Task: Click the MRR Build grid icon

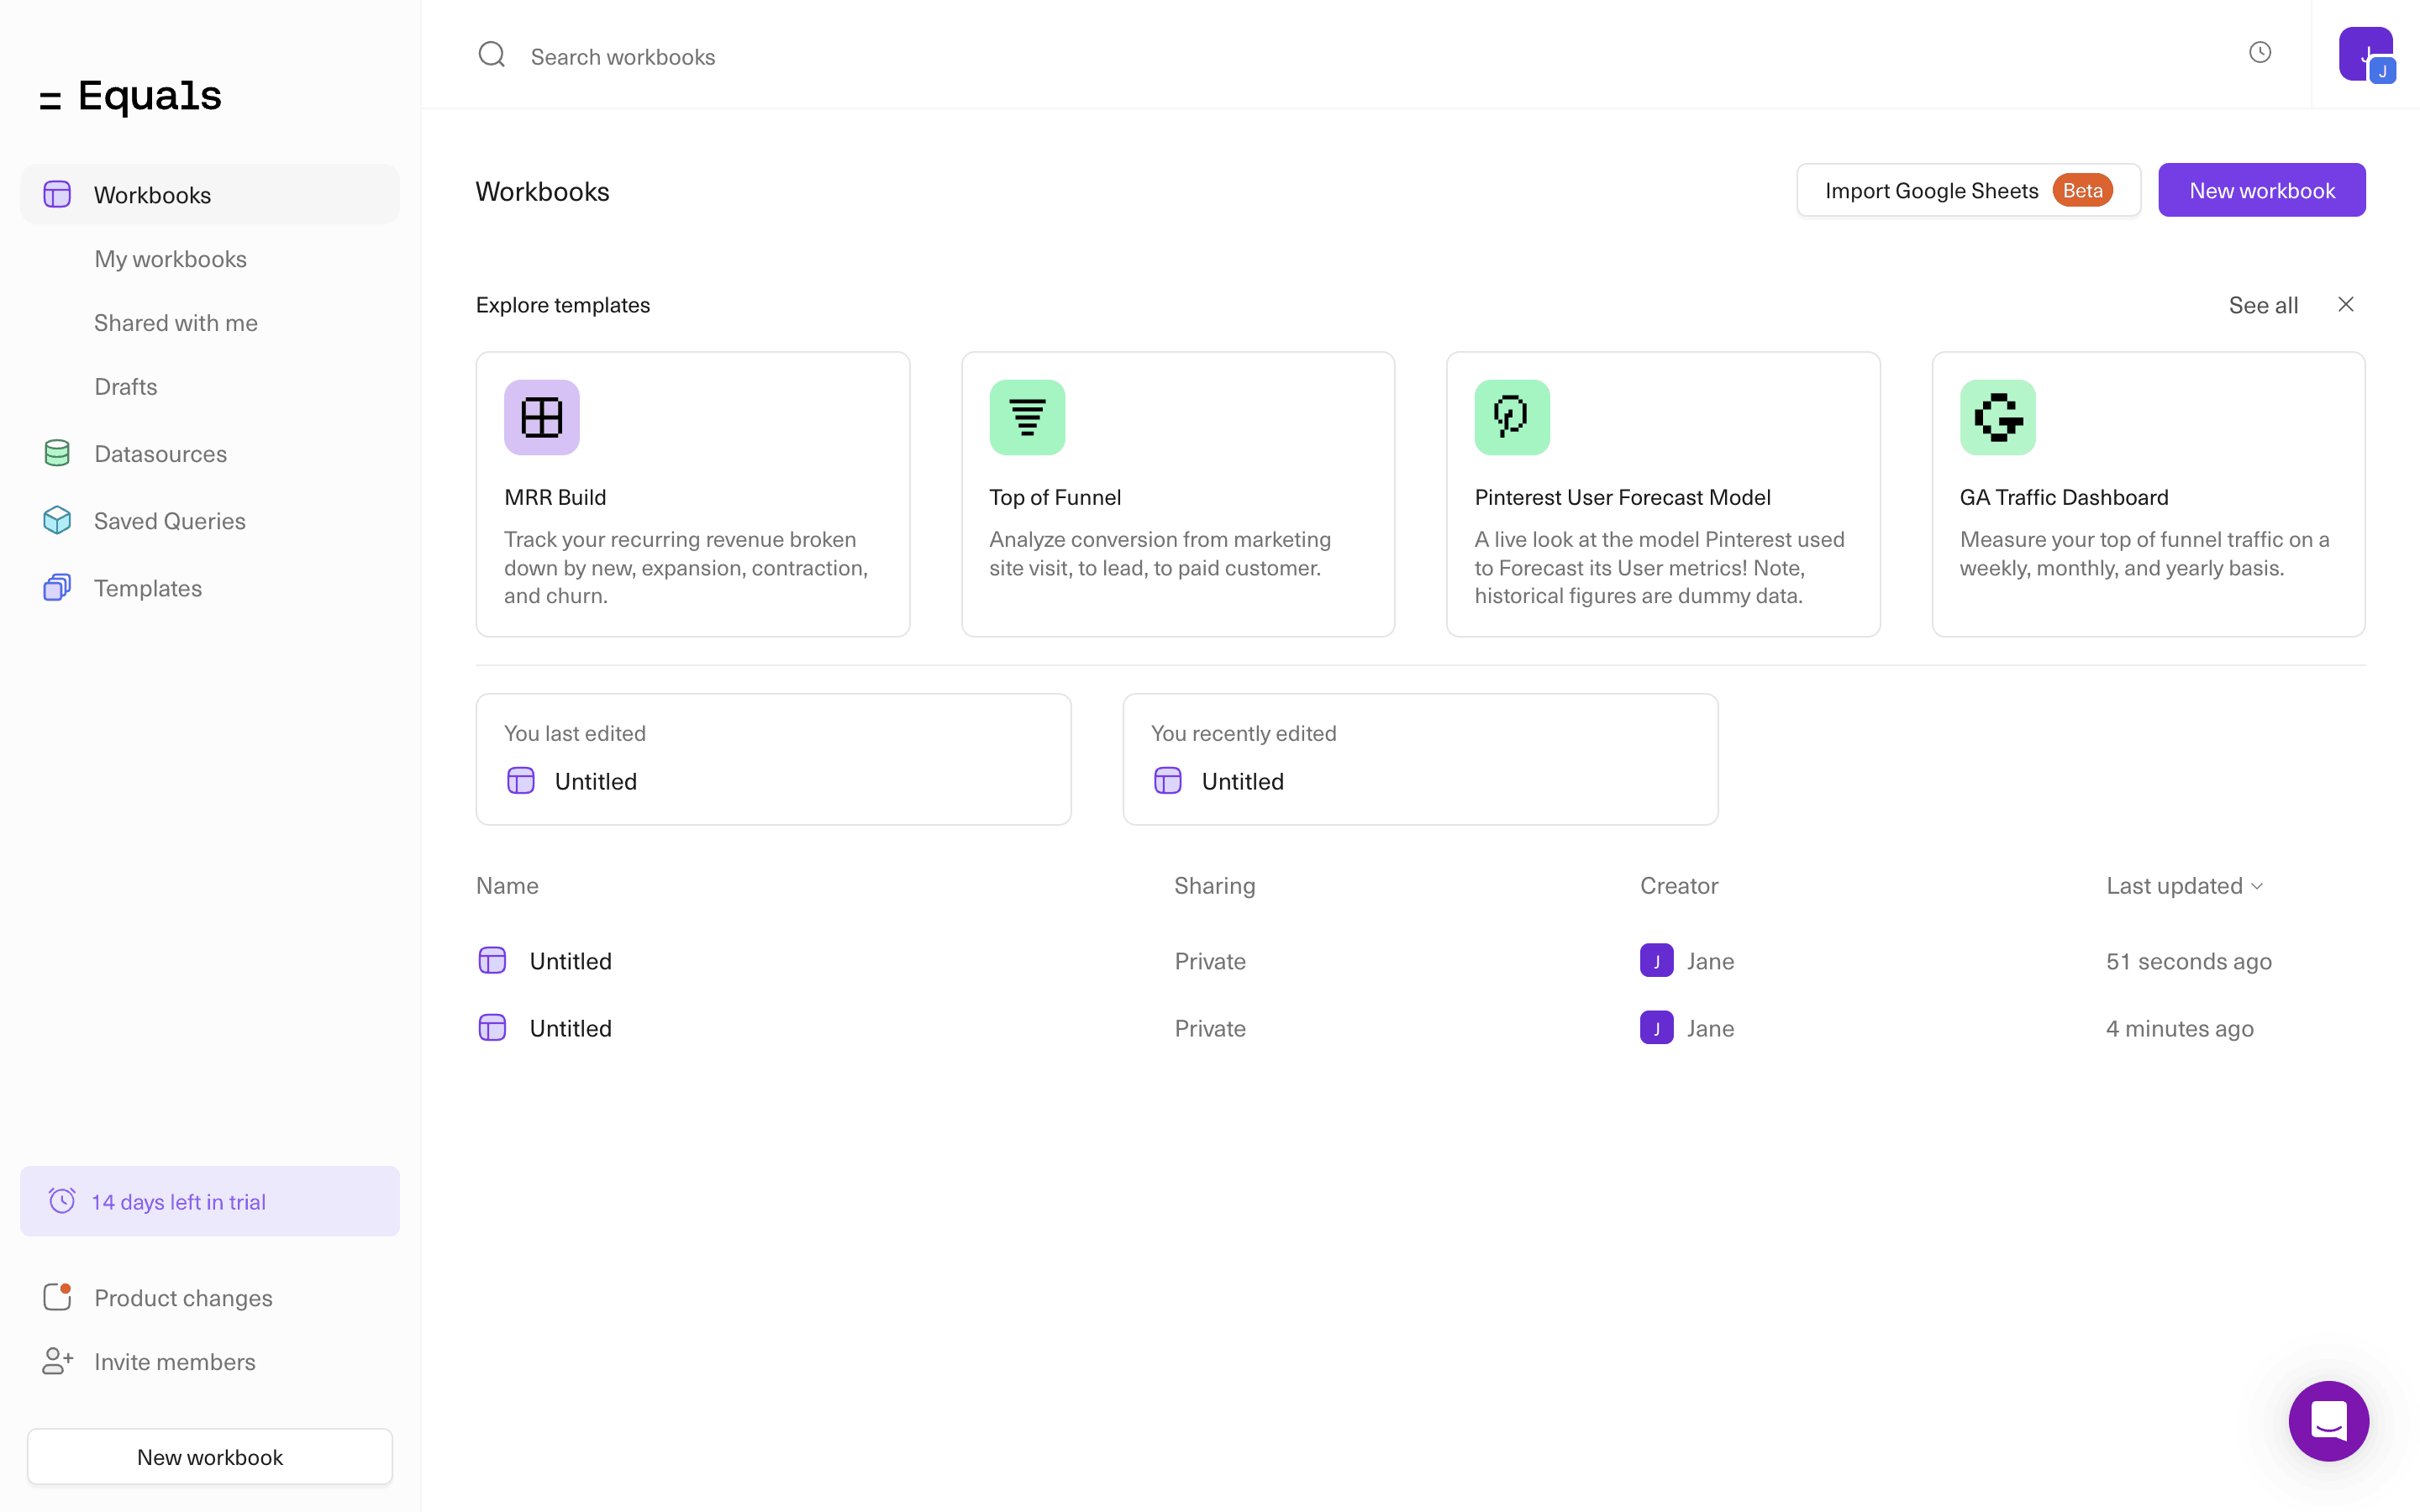Action: point(541,417)
